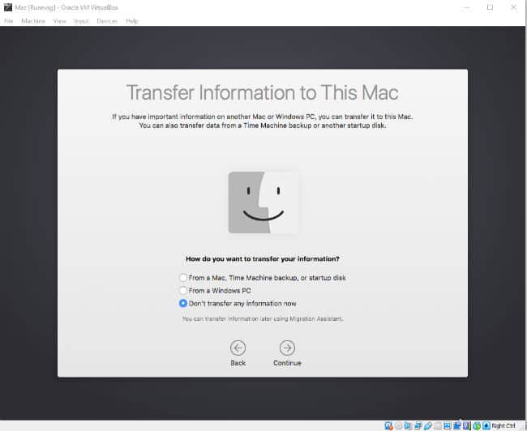Click the keyboard capture arrow icon

(x=486, y=425)
